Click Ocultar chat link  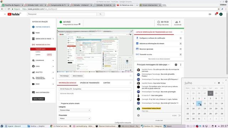159,121
